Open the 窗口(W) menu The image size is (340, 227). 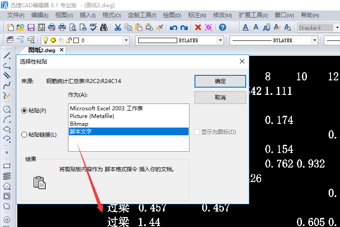(284, 15)
